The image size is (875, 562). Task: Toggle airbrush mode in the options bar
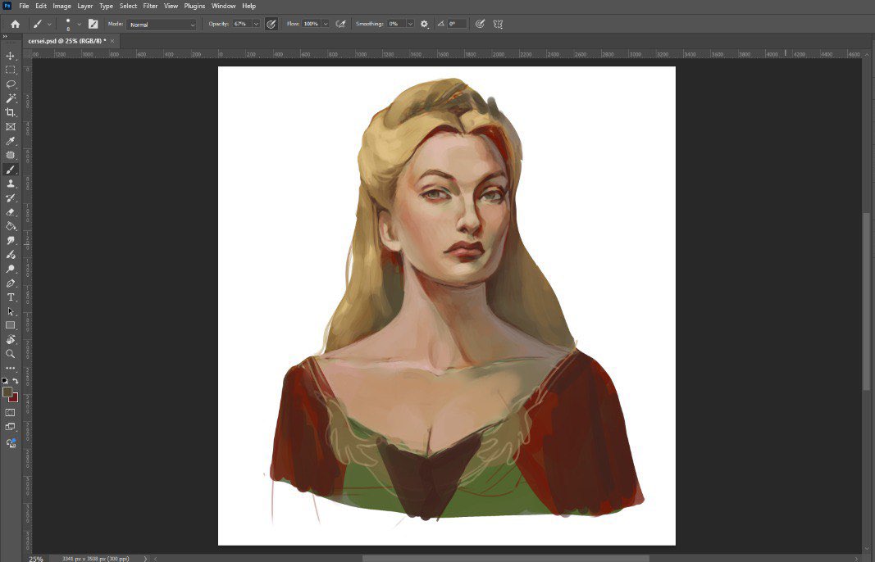click(340, 24)
